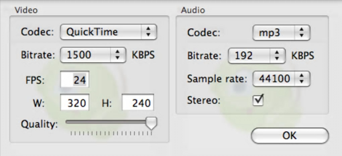The height and width of the screenshot is (156, 342).
Task: Click the FPS input field
Action: tap(75, 79)
